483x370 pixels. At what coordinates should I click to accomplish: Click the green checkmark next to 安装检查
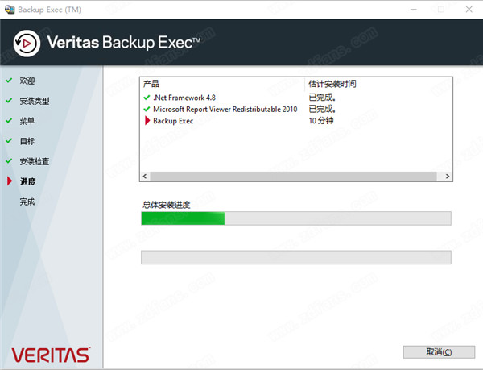[9, 161]
